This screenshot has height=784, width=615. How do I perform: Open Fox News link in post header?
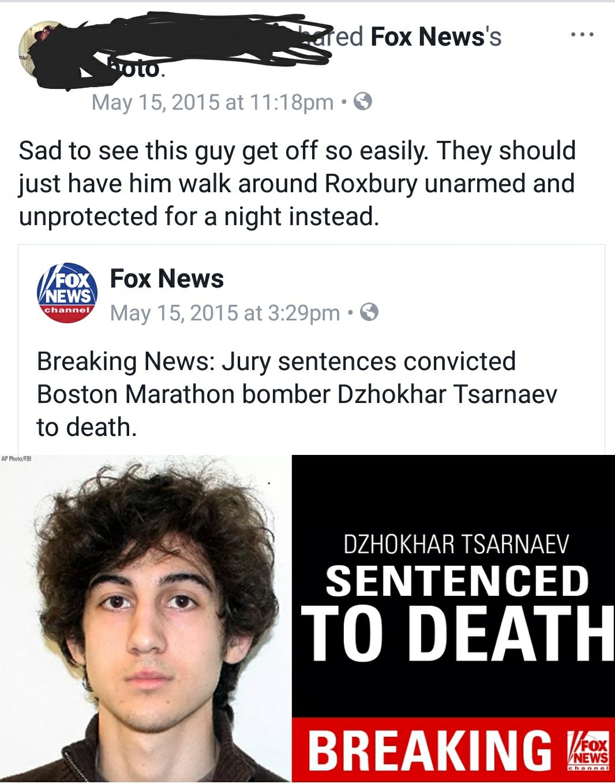point(436,37)
